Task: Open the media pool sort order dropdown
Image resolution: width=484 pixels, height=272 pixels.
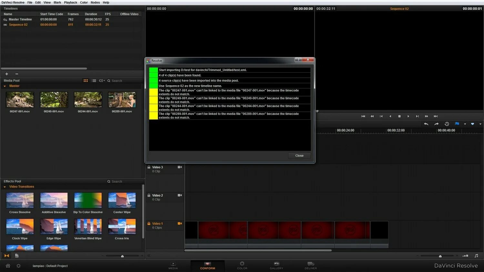Action: click(x=101, y=80)
